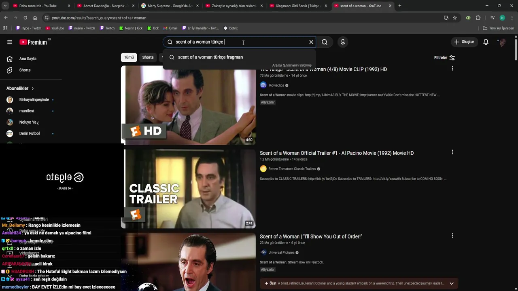This screenshot has height=291, width=518.
Task: Open more options for The Tango video
Action: [452, 69]
